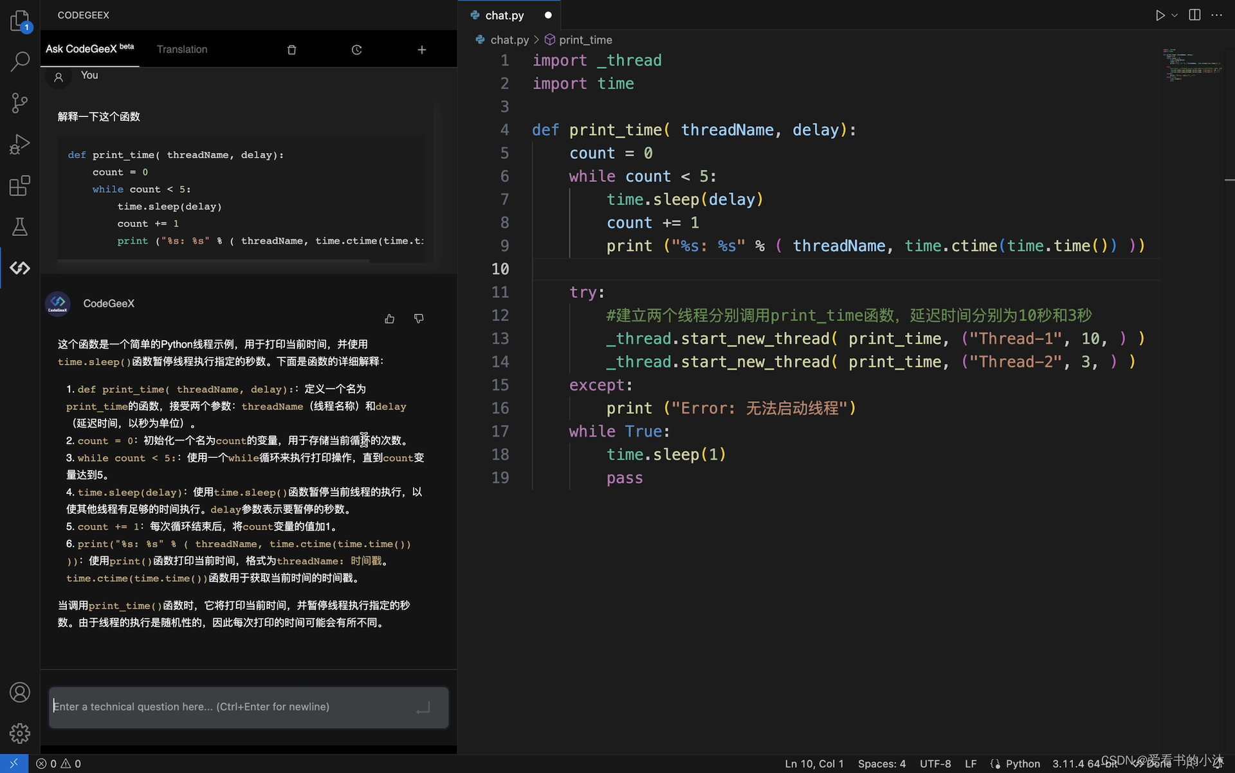Expand the breadcrumb print_time dropdown
Image resolution: width=1235 pixels, height=773 pixels.
pos(584,39)
